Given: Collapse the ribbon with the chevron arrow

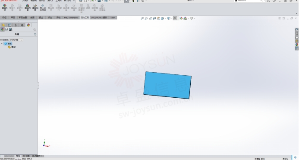Looking at the screenshot, I should click(296, 14).
